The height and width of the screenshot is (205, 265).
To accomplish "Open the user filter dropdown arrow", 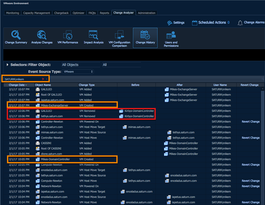I will click(x=47, y=79).
